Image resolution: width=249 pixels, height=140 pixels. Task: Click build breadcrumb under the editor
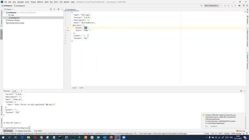tap(81, 88)
